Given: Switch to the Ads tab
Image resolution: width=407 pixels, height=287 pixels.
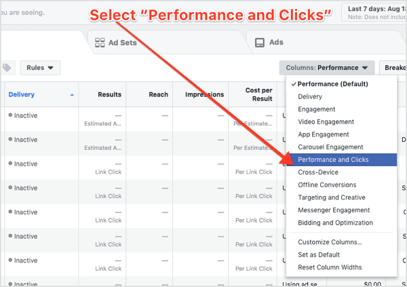Looking at the screenshot, I should pyautogui.click(x=276, y=42).
